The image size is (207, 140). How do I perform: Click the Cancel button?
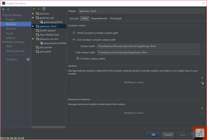coord(168,135)
